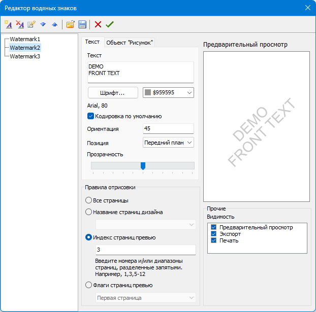This screenshot has height=312, width=316.
Task: Select the 'Все страницы' radio button
Action: click(x=89, y=200)
